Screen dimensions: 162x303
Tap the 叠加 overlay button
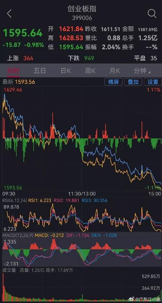133,82
